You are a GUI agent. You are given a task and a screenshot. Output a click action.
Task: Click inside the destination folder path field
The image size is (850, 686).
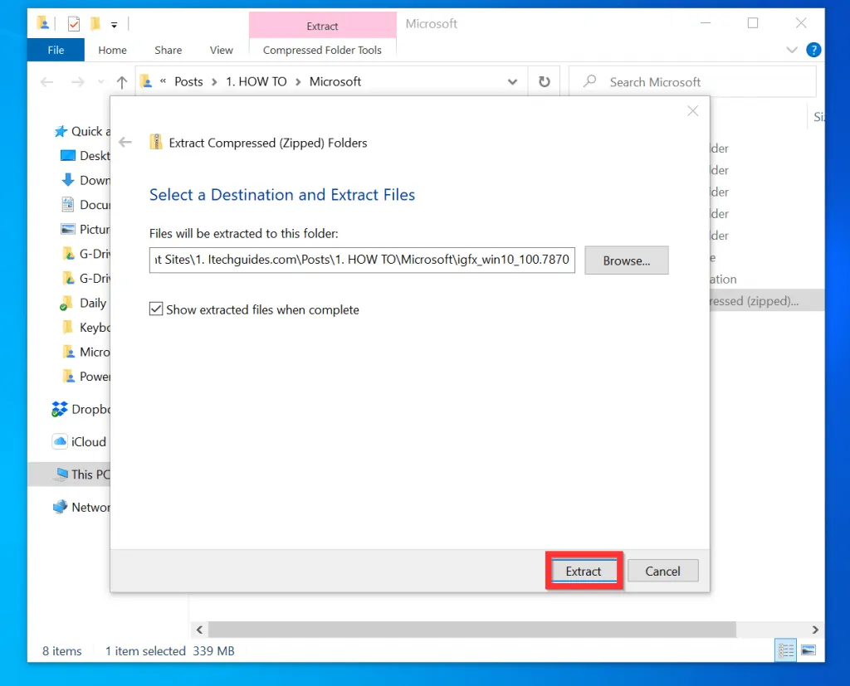pyautogui.click(x=361, y=260)
